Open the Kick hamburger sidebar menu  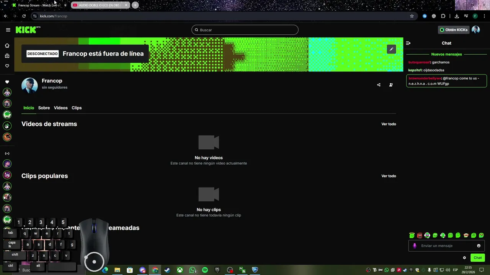8,30
